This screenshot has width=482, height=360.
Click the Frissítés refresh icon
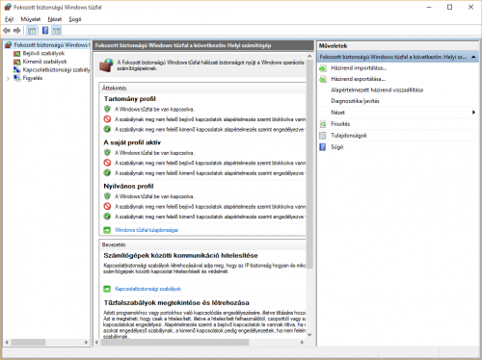323,124
